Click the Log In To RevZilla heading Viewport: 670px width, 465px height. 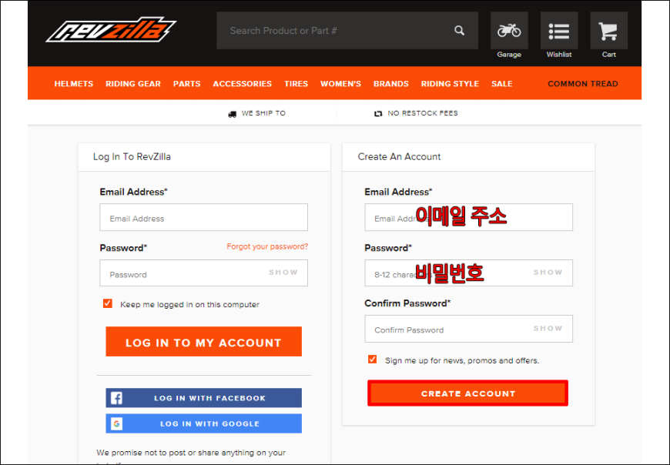(132, 157)
